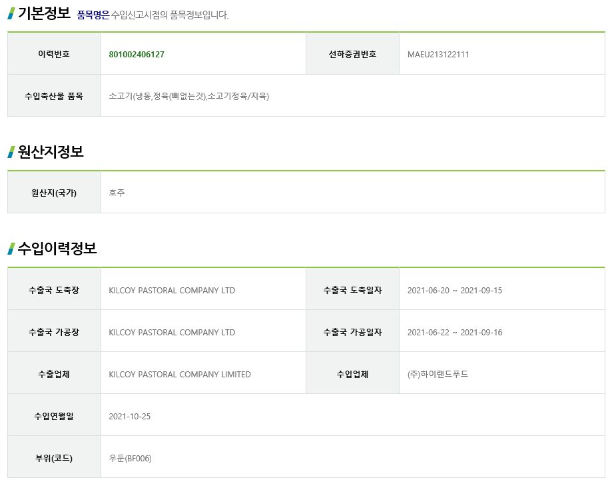The height and width of the screenshot is (482, 612).
Task: Select the import date 2021-10-25
Action: 130,417
